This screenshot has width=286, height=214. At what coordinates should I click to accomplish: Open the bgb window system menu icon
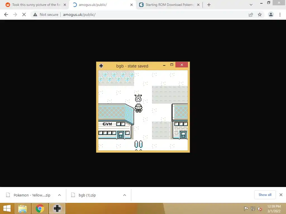[x=101, y=66]
